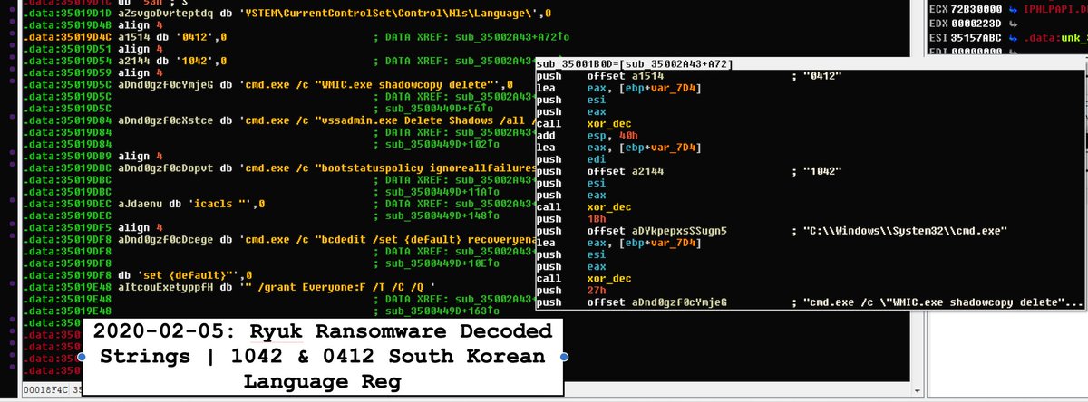Follow the IPHLPAPI link beside ECX

tap(1055, 8)
